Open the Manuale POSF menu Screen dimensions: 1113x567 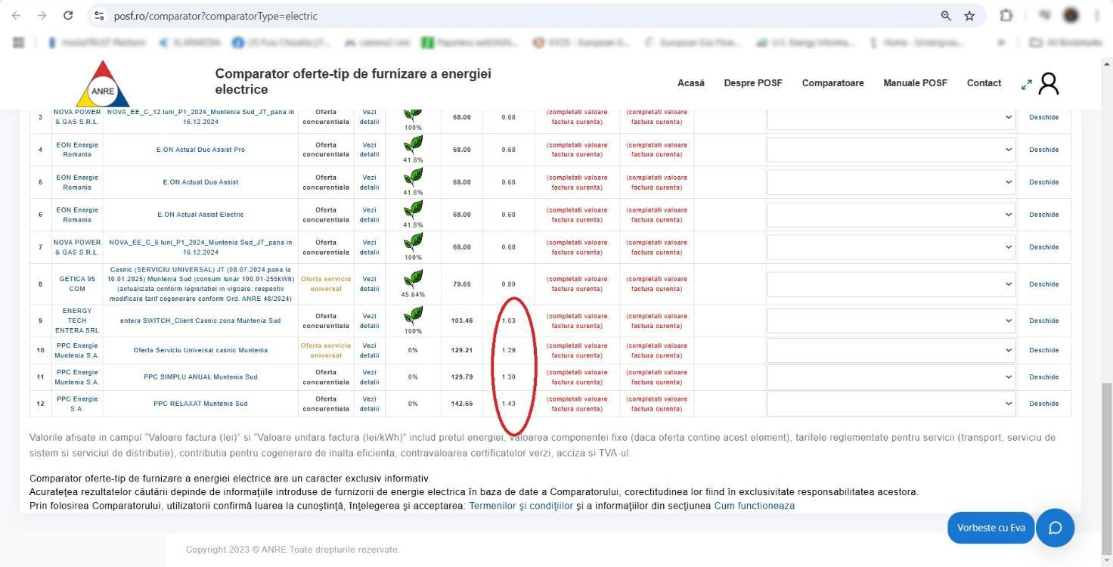pyautogui.click(x=915, y=83)
